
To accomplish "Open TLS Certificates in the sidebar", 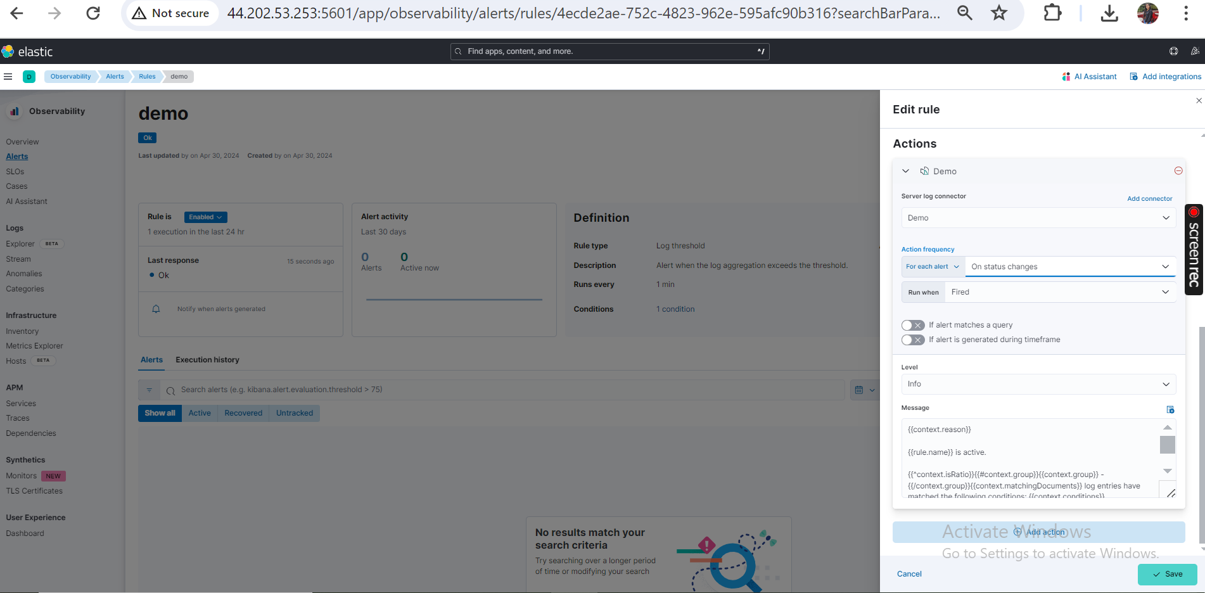I will pyautogui.click(x=34, y=491).
